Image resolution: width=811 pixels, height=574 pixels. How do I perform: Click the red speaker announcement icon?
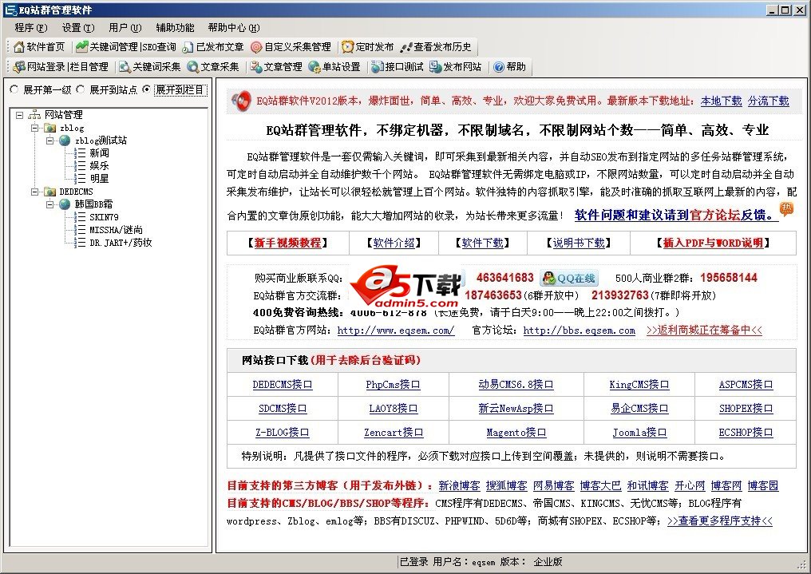click(x=241, y=101)
